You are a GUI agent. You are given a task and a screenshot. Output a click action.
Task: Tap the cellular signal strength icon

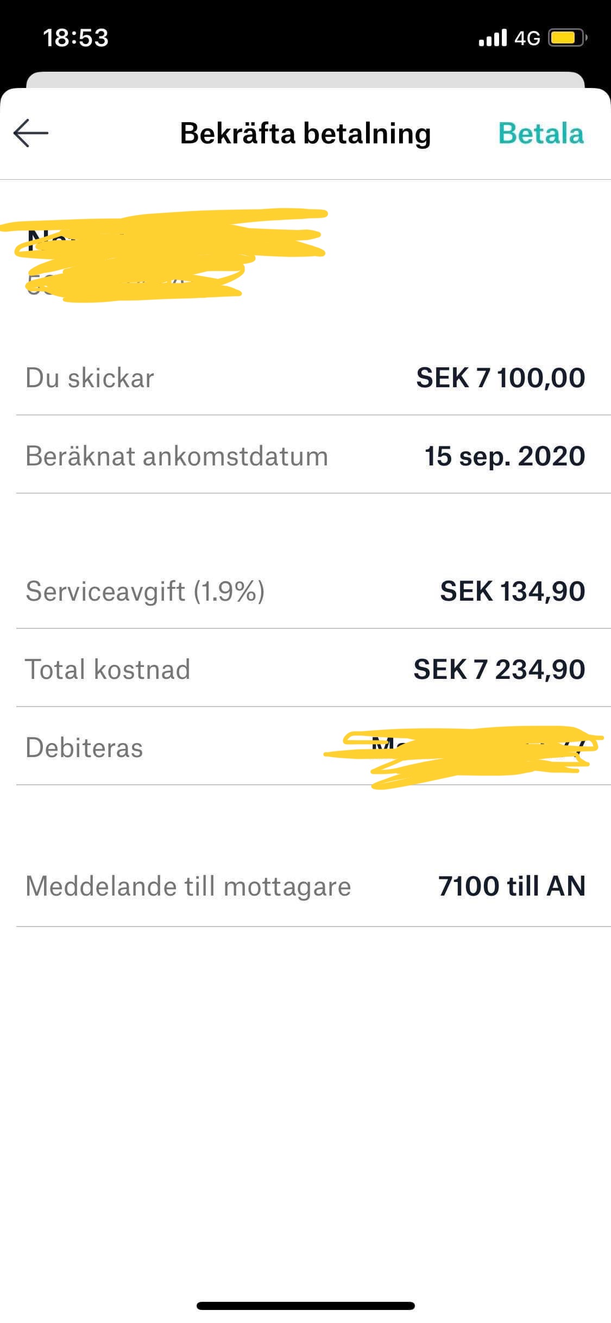point(492,38)
